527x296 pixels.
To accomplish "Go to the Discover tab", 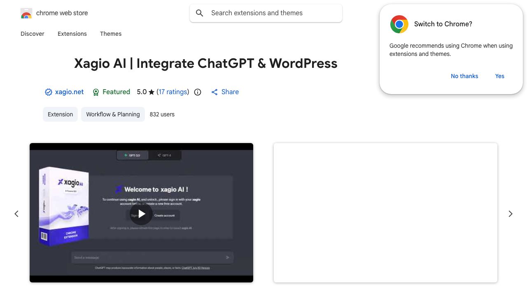I will click(x=33, y=34).
